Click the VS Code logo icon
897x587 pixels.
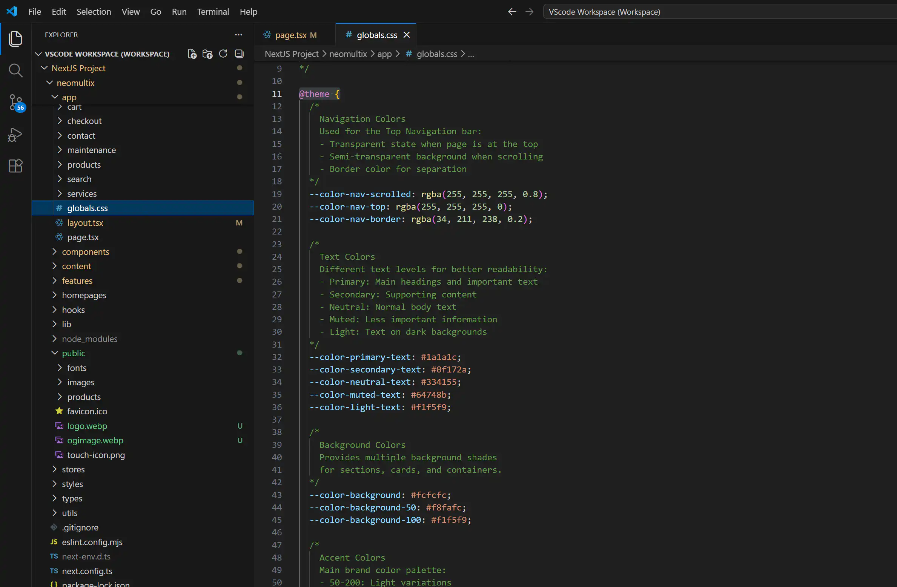click(12, 11)
